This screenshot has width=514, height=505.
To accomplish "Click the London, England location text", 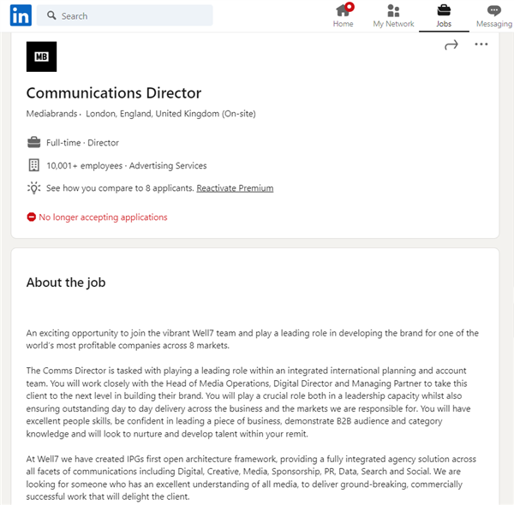I will 170,114.
